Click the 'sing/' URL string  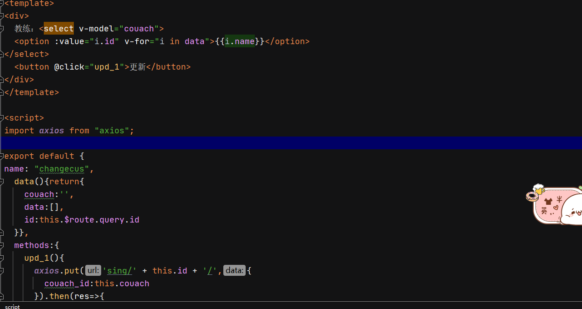click(x=120, y=271)
